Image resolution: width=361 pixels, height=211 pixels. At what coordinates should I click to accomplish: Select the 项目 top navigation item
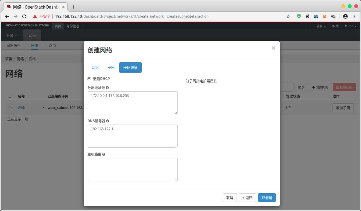(x=58, y=26)
